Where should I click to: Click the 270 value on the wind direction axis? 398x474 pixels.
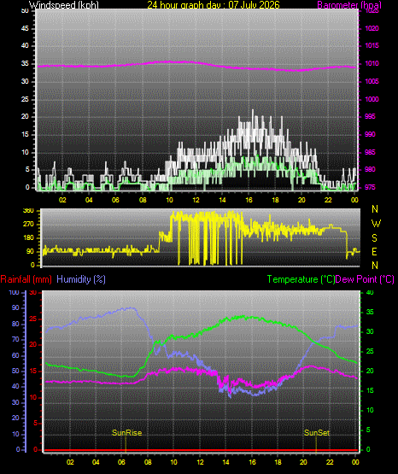[28, 225]
